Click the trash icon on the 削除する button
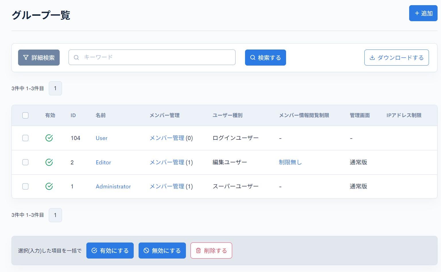Screen dimensions: 441x272 198,250
